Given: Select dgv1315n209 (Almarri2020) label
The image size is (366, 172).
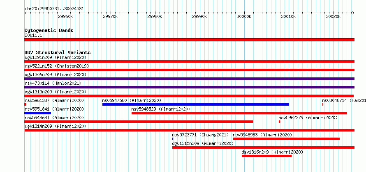Looking at the screenshot, I should (203, 143).
